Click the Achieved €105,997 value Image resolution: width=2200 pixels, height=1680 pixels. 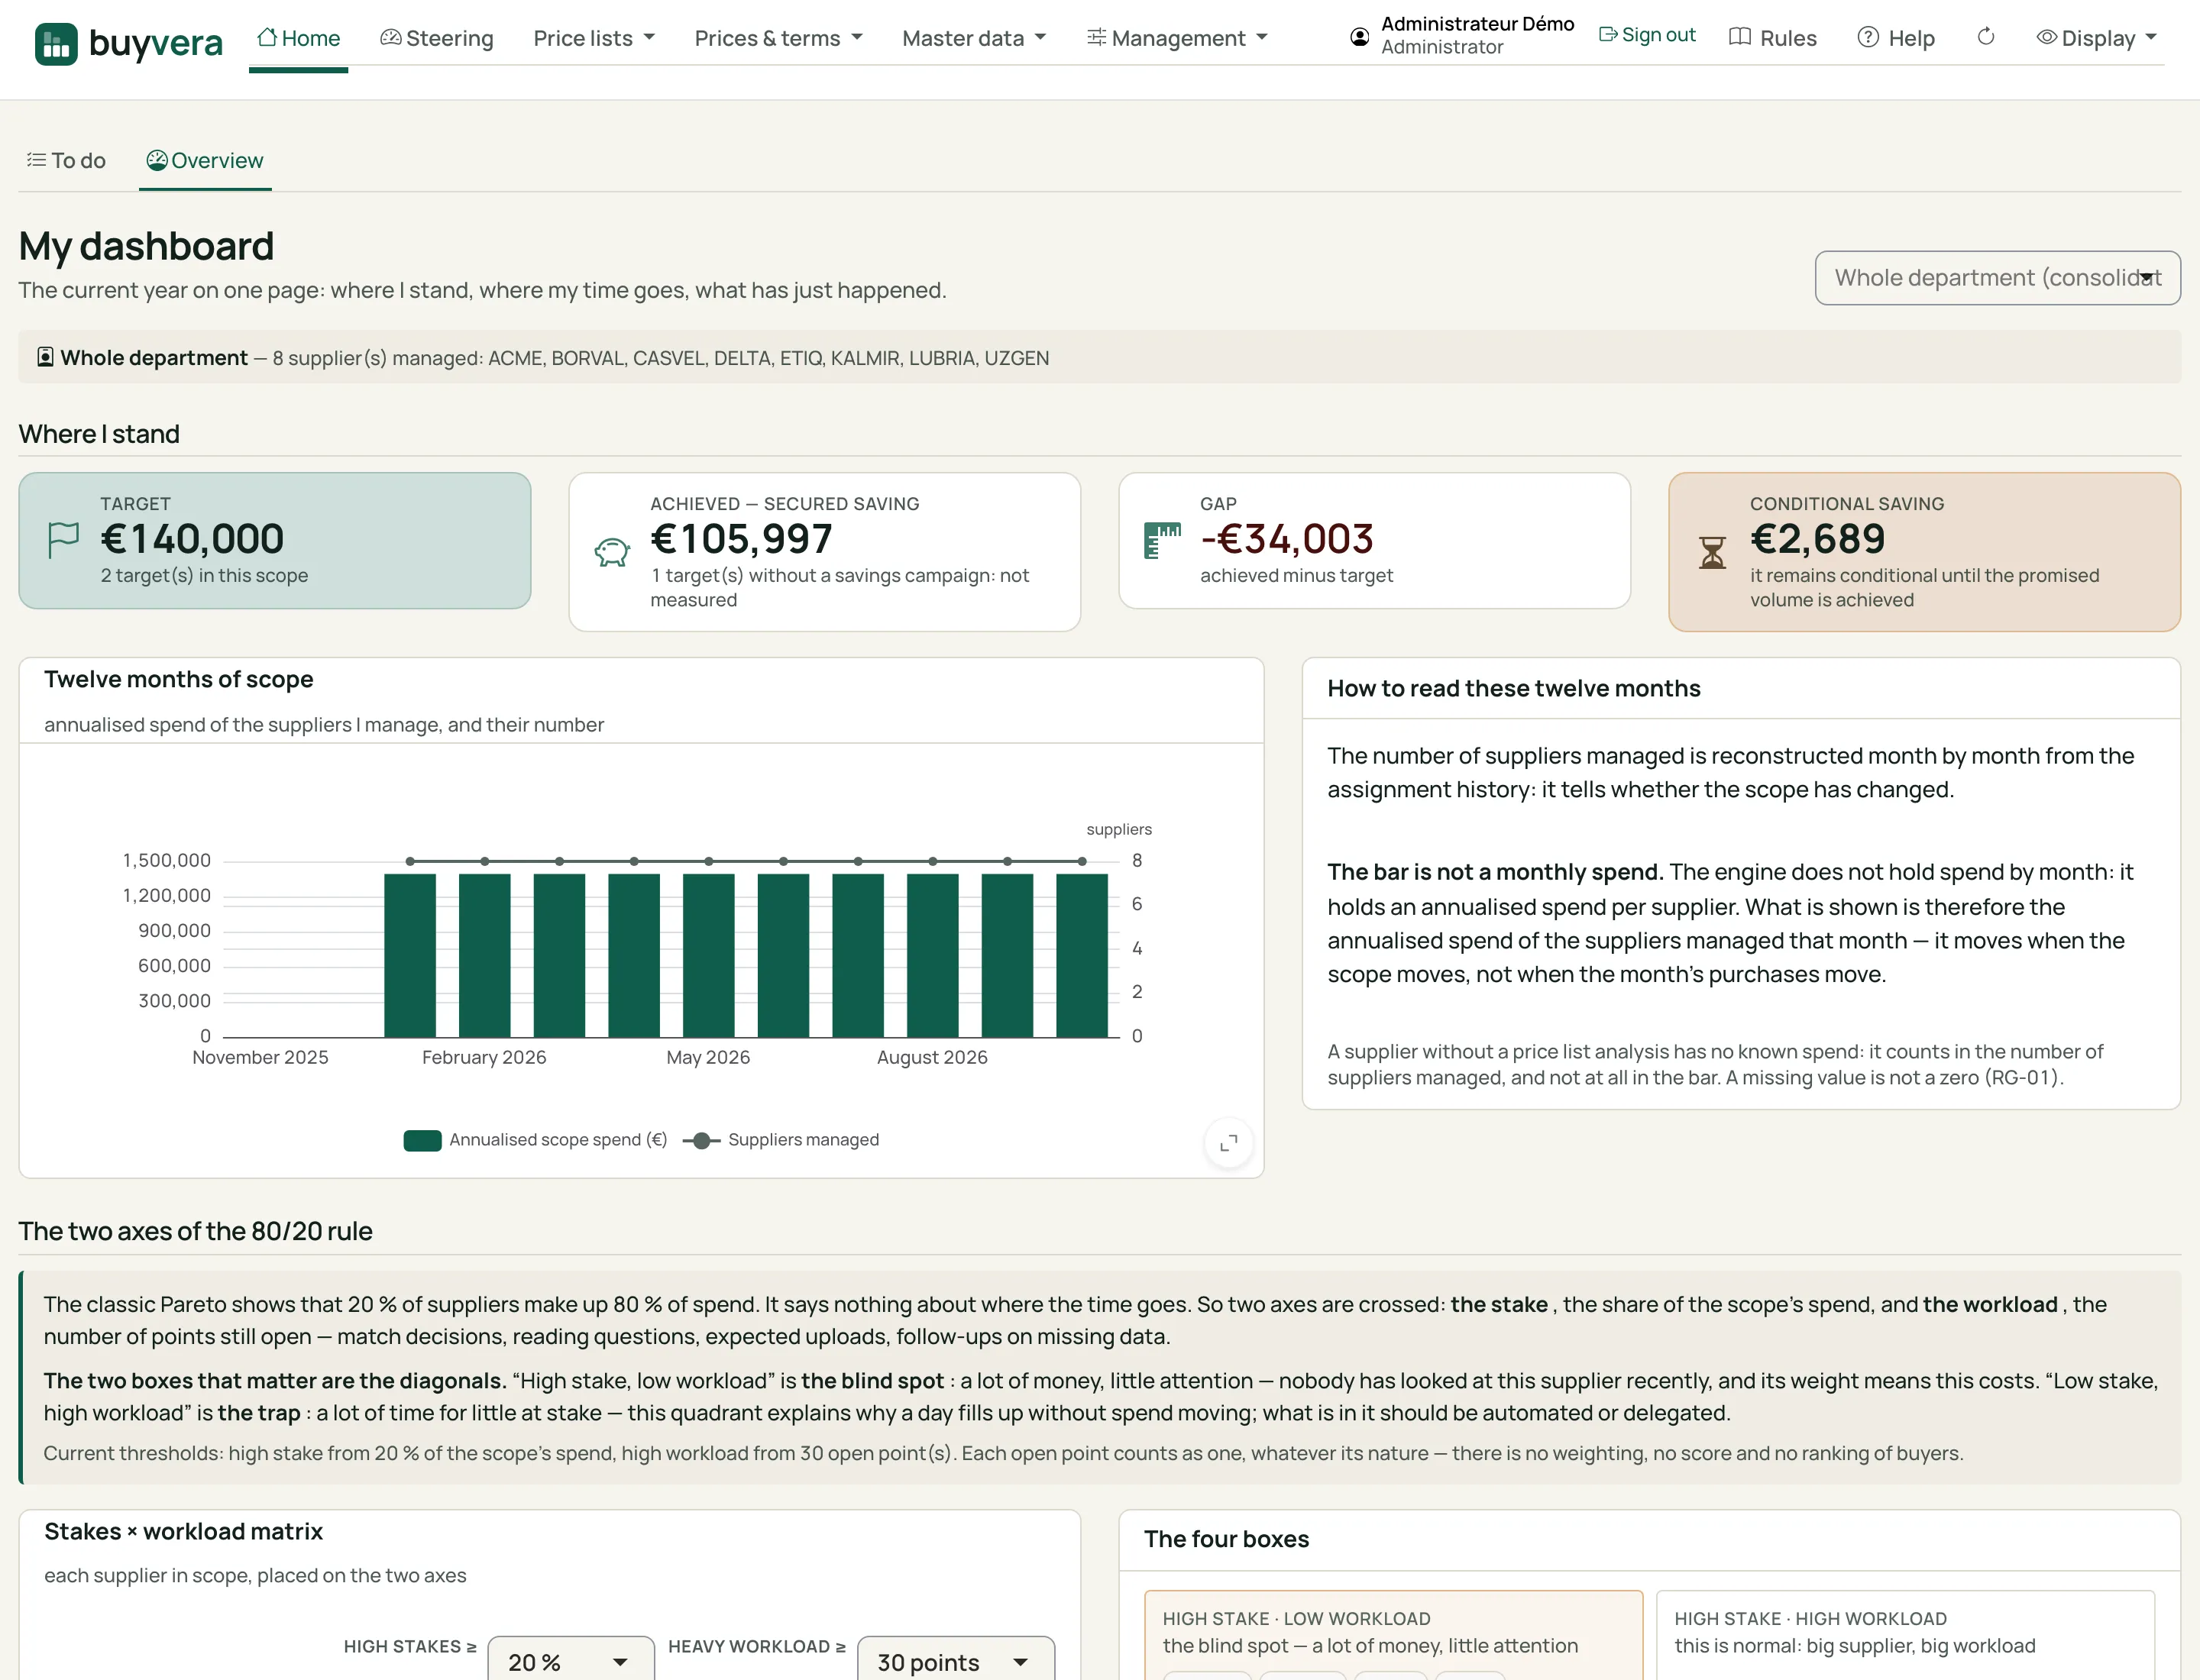tap(741, 539)
